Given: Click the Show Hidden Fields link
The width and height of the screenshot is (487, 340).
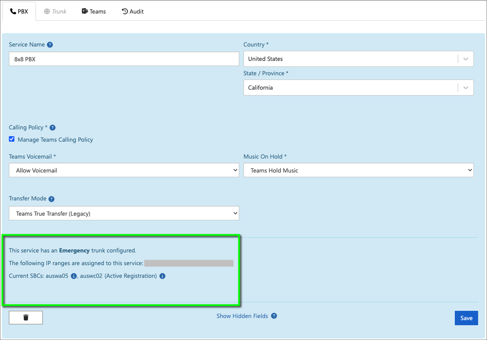Looking at the screenshot, I should pyautogui.click(x=242, y=316).
